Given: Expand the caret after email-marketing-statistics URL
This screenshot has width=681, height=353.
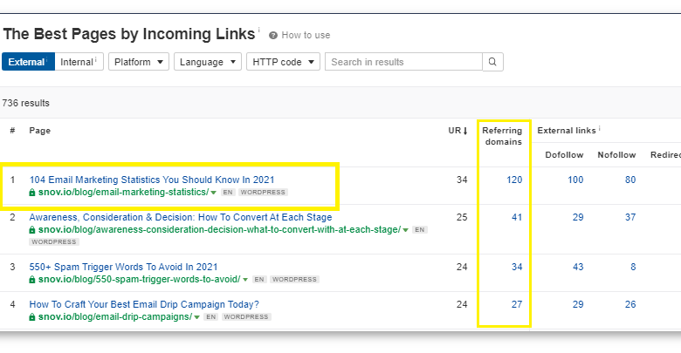Looking at the screenshot, I should (x=214, y=193).
